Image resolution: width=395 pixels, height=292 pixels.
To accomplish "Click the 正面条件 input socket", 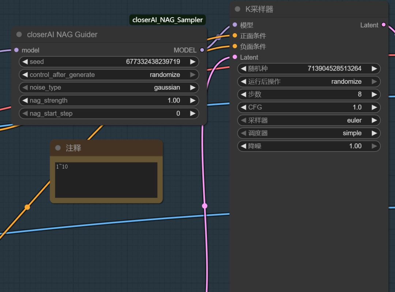I will (235, 35).
